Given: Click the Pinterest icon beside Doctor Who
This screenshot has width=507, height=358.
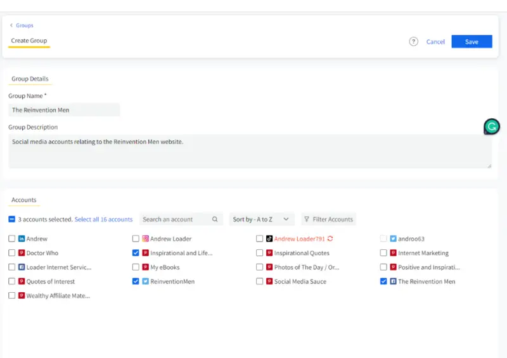Looking at the screenshot, I should 22,253.
